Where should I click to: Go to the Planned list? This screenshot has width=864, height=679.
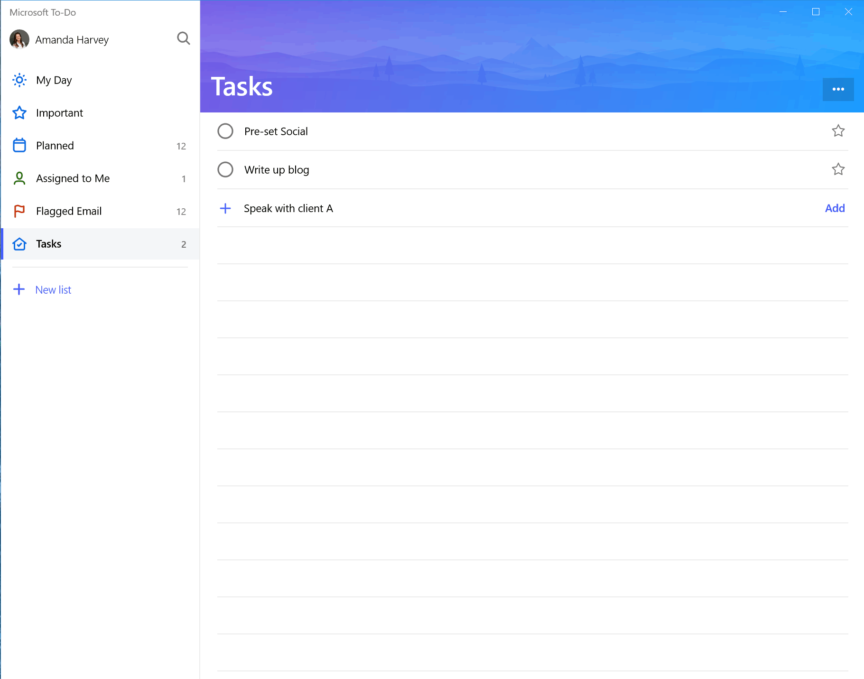[100, 146]
